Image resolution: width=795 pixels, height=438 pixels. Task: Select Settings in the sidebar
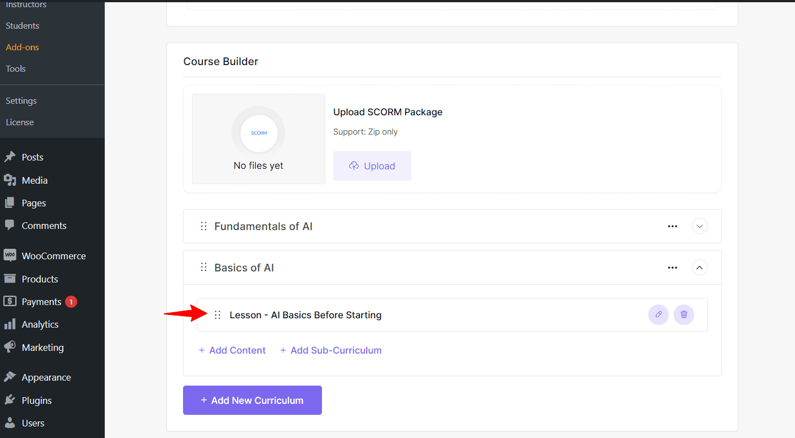[x=21, y=100]
